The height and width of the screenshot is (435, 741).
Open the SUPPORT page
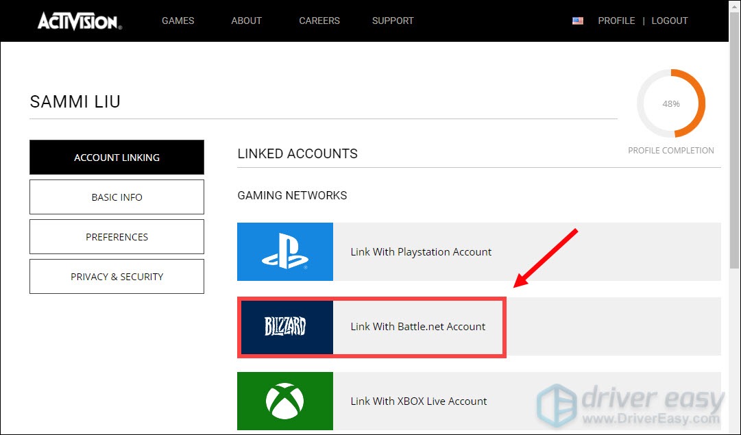[393, 21]
